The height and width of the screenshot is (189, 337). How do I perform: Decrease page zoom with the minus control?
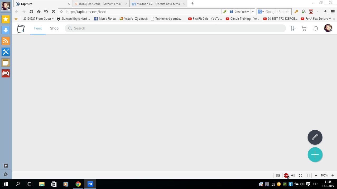click(316, 175)
